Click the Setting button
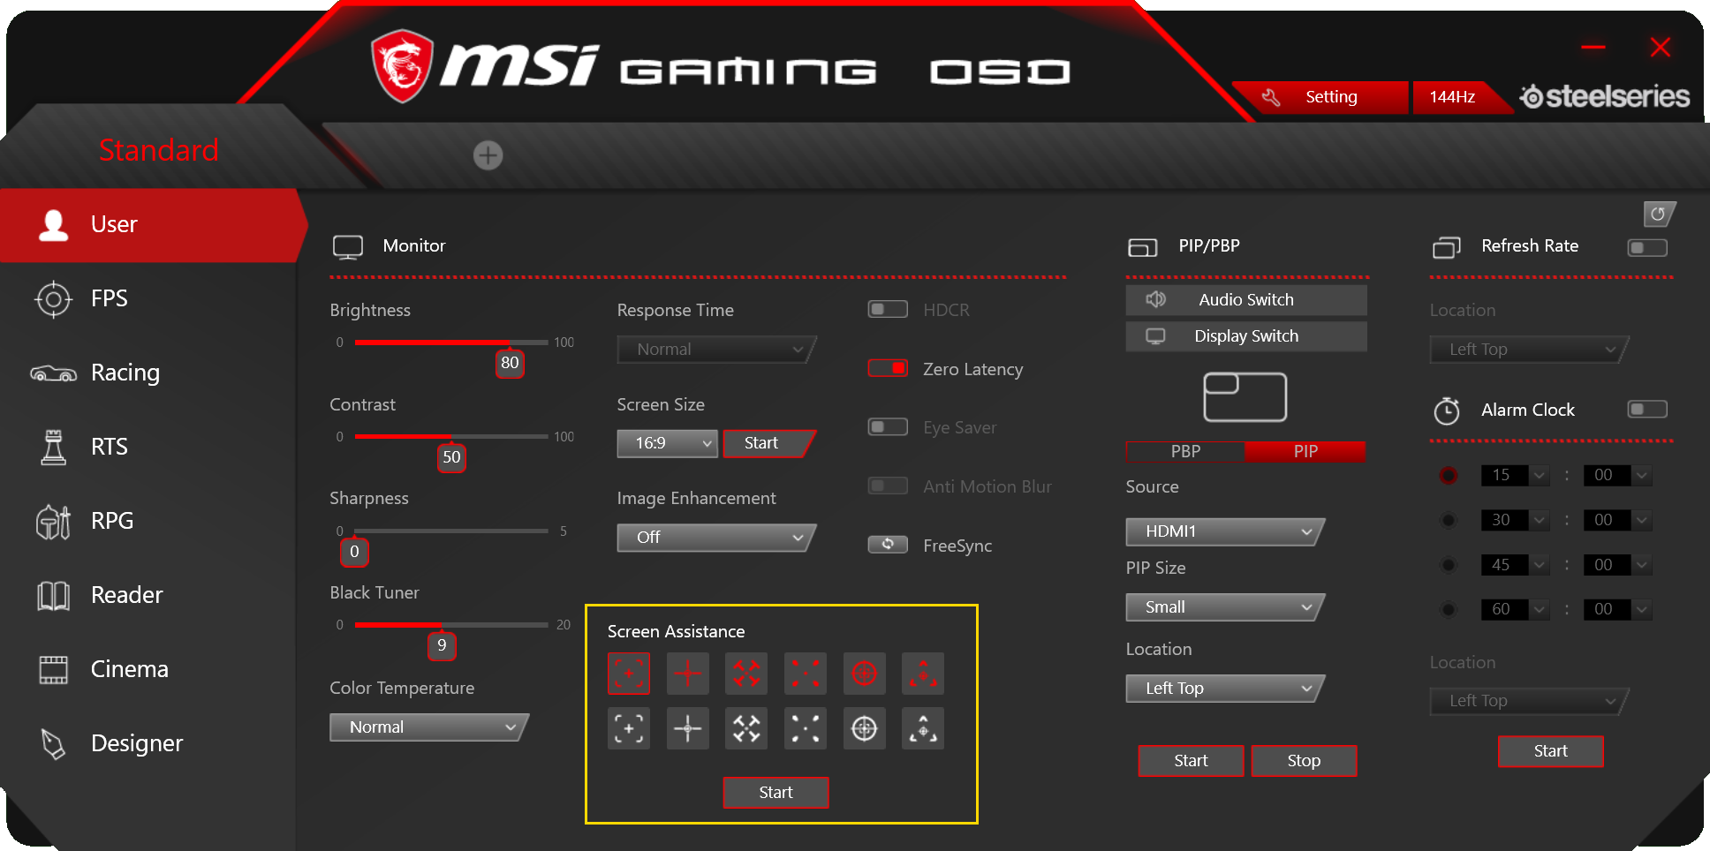The height and width of the screenshot is (851, 1710). [1320, 97]
